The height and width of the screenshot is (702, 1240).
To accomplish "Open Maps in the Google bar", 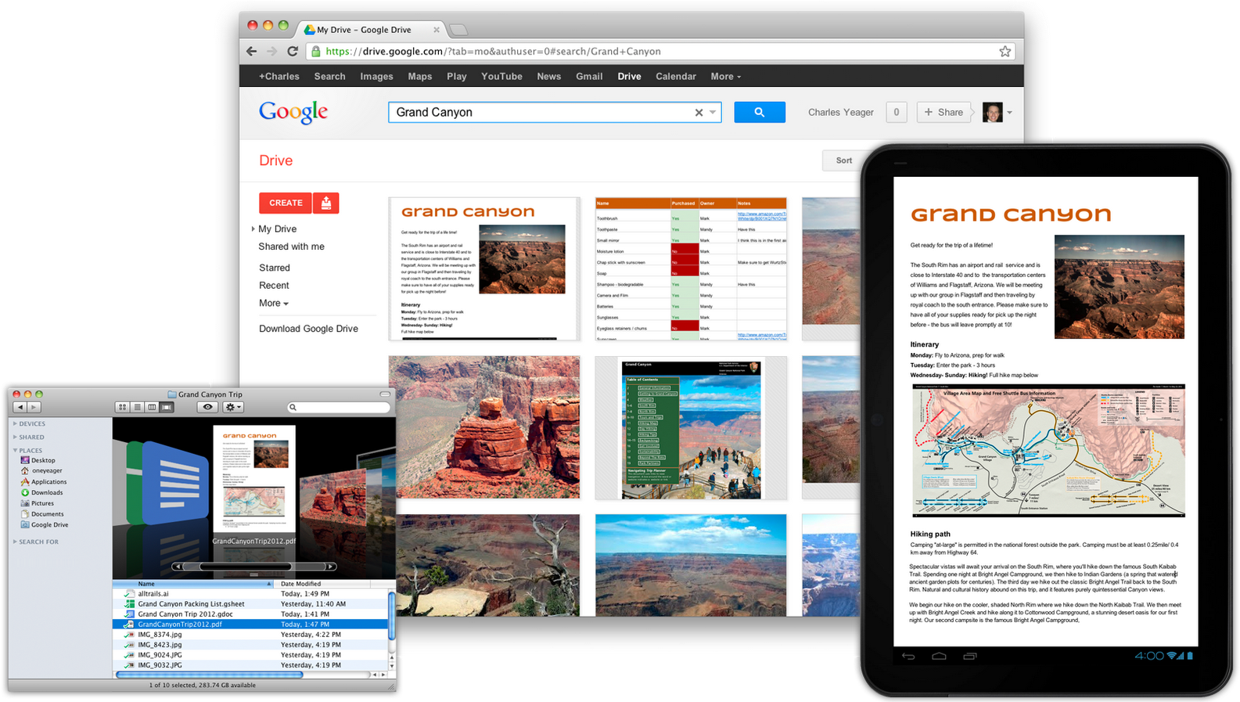I will pyautogui.click(x=420, y=77).
